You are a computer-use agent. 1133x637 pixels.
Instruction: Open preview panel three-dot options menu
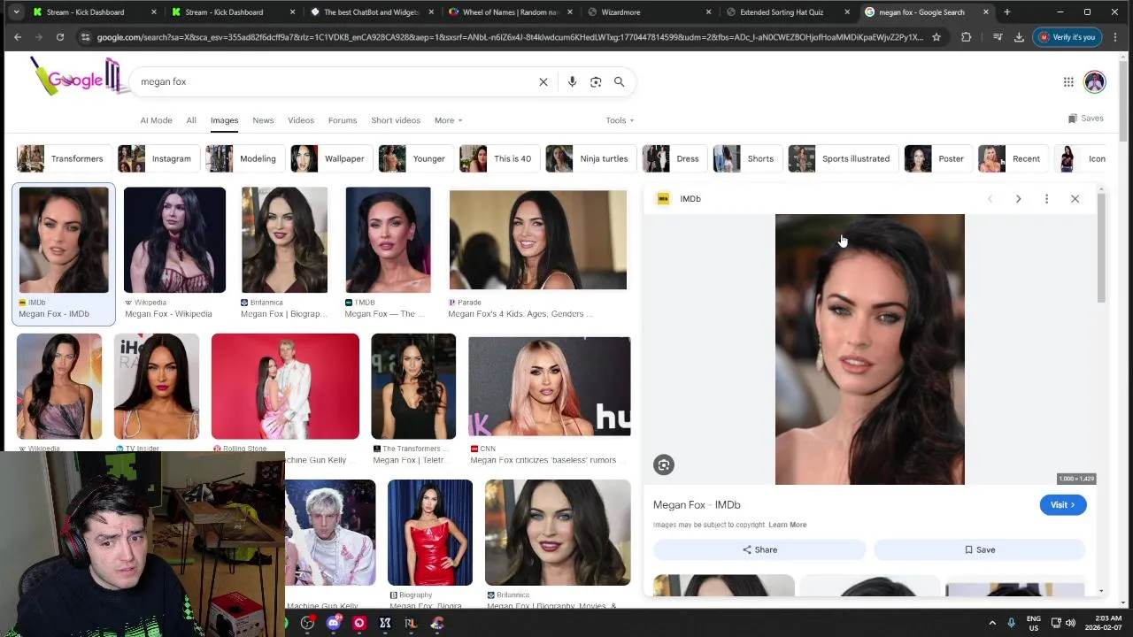pos(1046,199)
